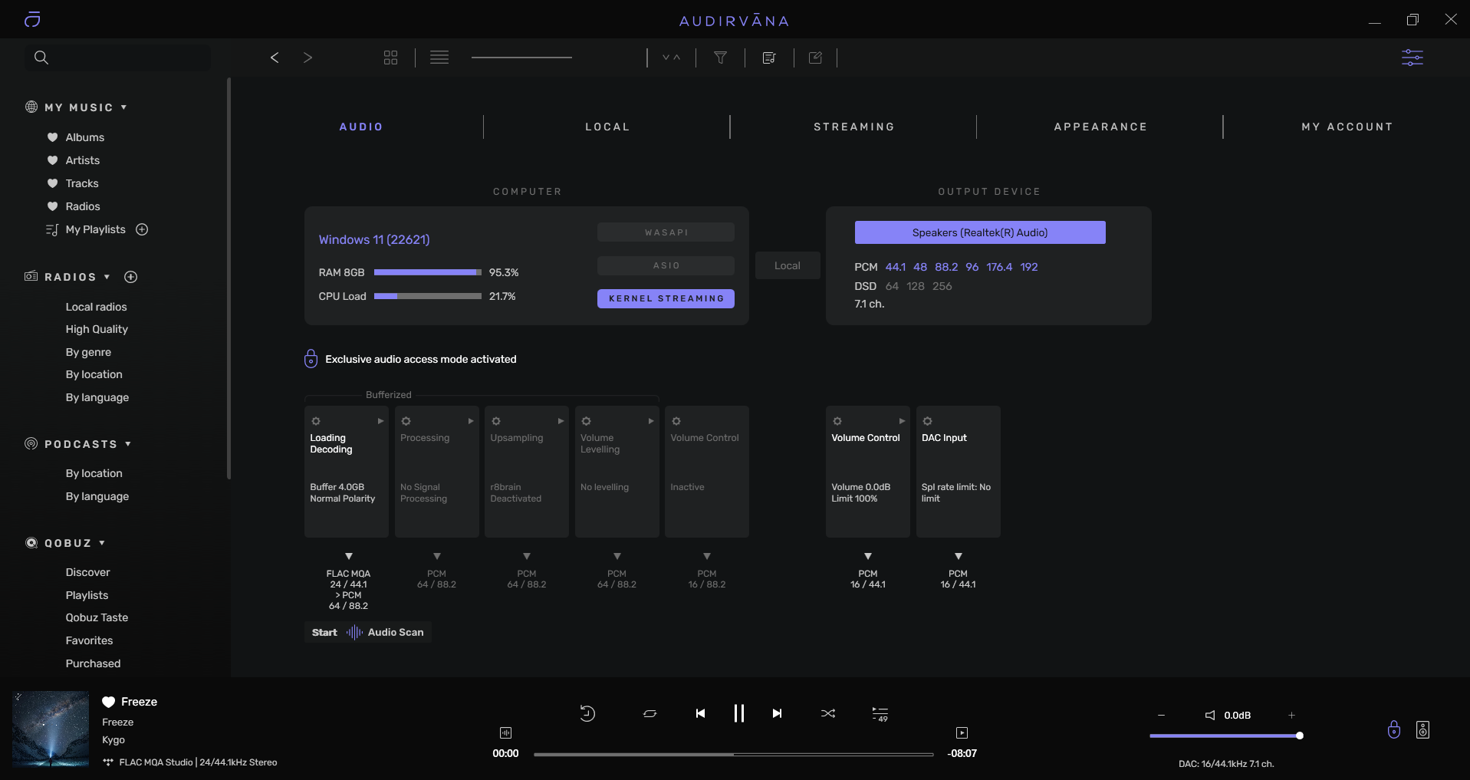Click the mini player icon right of timeline

pos(962,732)
